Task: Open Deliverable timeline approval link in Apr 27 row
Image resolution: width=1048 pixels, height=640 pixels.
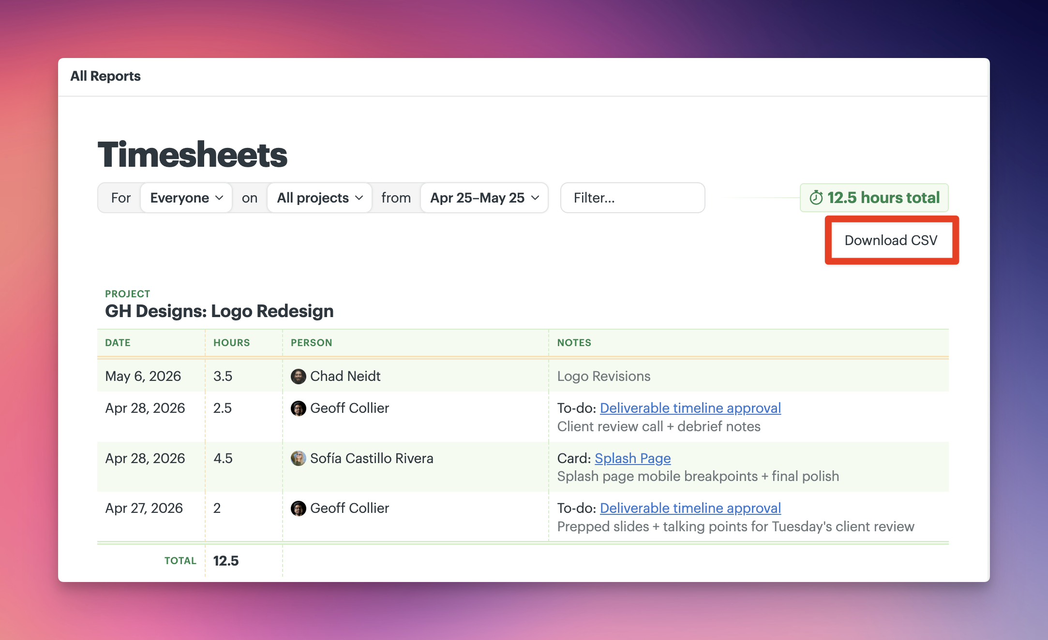Action: [690, 508]
